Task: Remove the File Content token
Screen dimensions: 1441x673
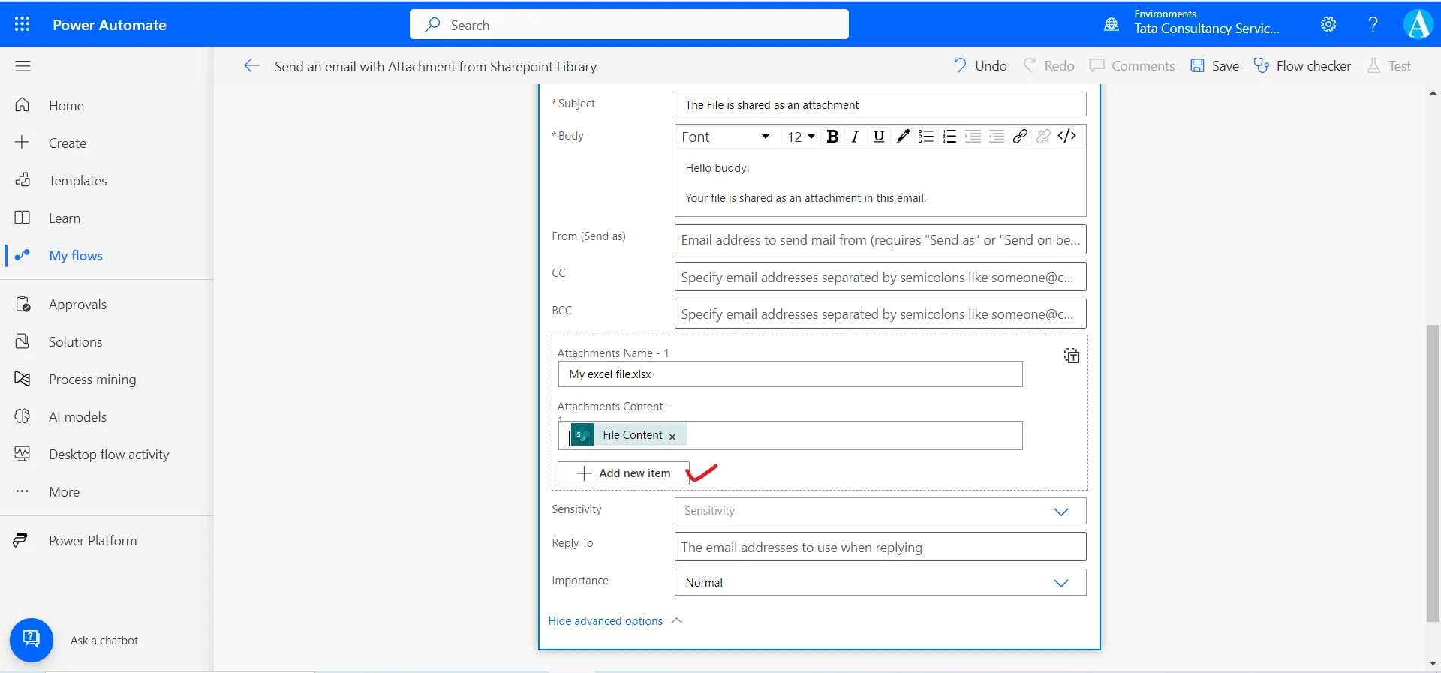Action: pyautogui.click(x=672, y=437)
